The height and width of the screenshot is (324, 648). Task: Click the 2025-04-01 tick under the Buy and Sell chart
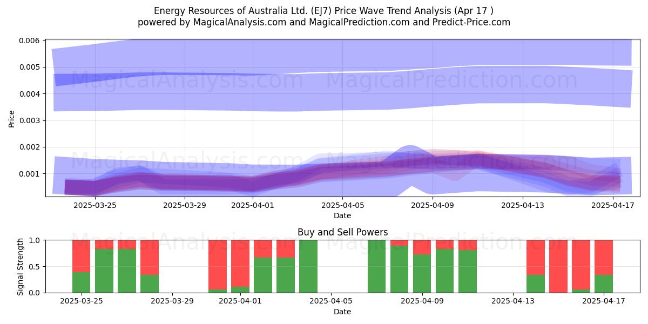(x=240, y=301)
